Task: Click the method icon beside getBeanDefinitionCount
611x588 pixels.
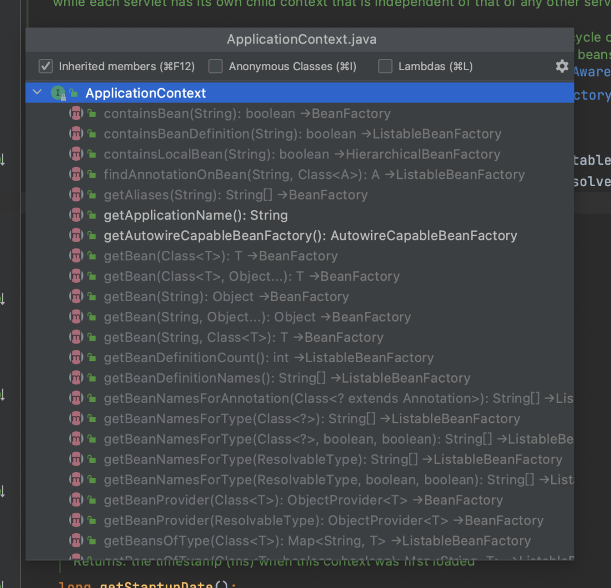Action: [x=76, y=358]
